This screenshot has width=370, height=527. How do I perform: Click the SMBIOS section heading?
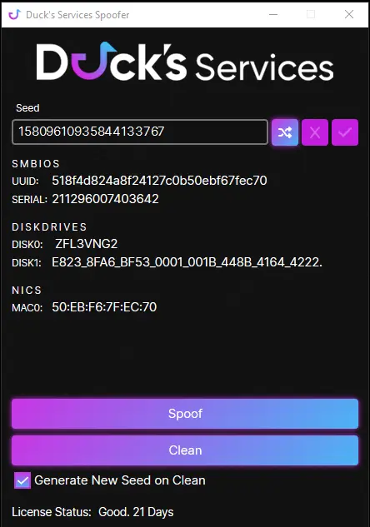[36, 164]
